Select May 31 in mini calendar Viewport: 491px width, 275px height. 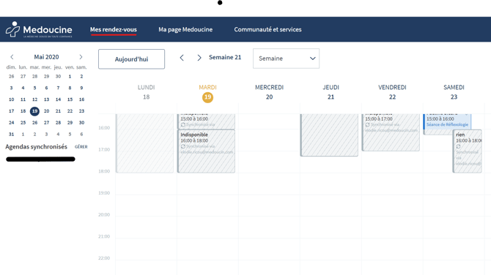point(11,134)
